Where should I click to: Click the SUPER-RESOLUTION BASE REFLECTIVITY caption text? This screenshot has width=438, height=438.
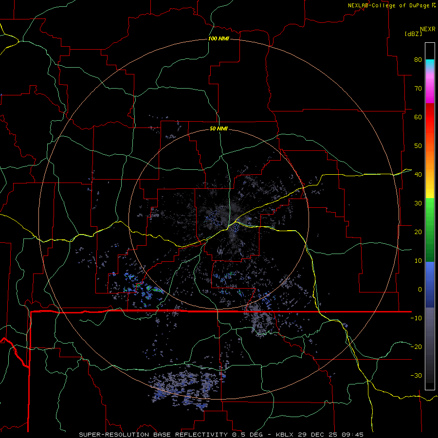click(153, 435)
